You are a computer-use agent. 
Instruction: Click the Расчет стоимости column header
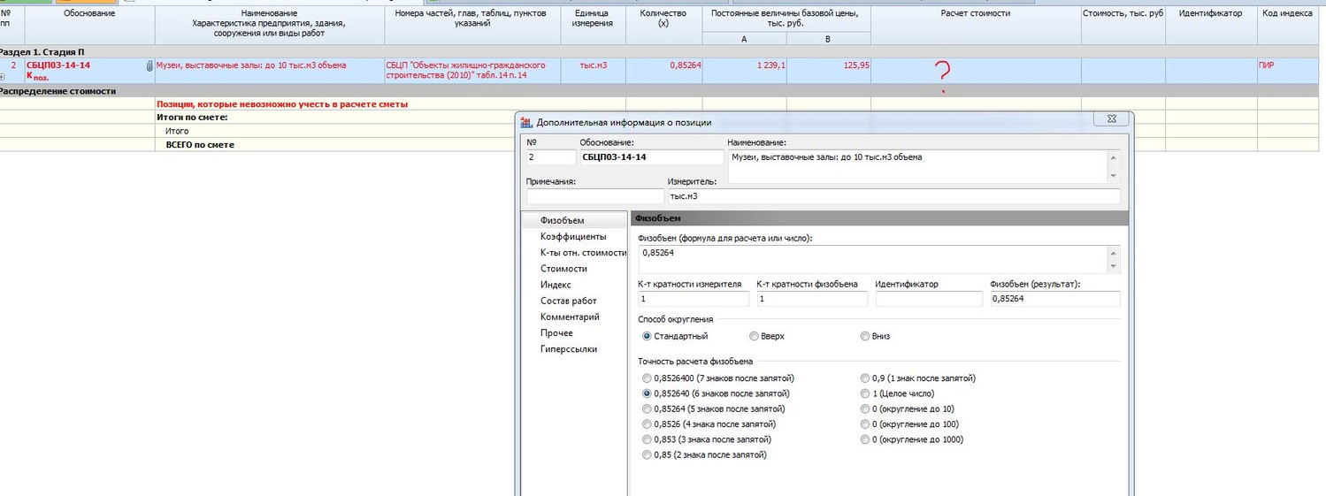tap(975, 14)
